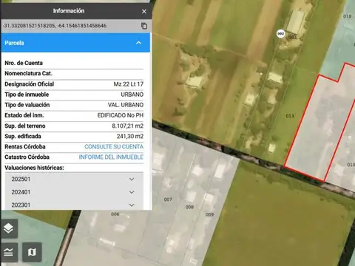
Task: Select parcel labeled 010 on the map
Action: (351, 165)
